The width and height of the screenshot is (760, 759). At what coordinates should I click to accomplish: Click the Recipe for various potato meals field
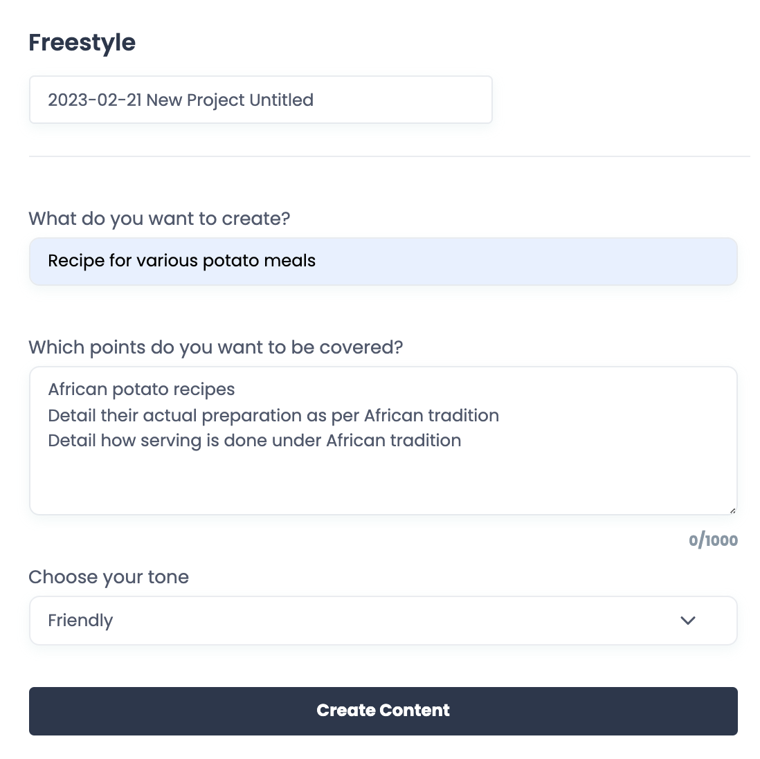383,262
